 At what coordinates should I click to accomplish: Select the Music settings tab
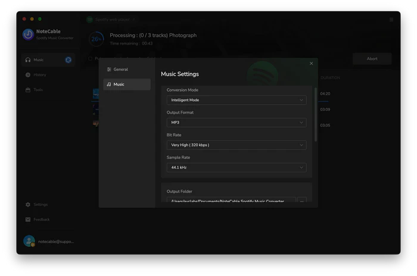point(127,84)
